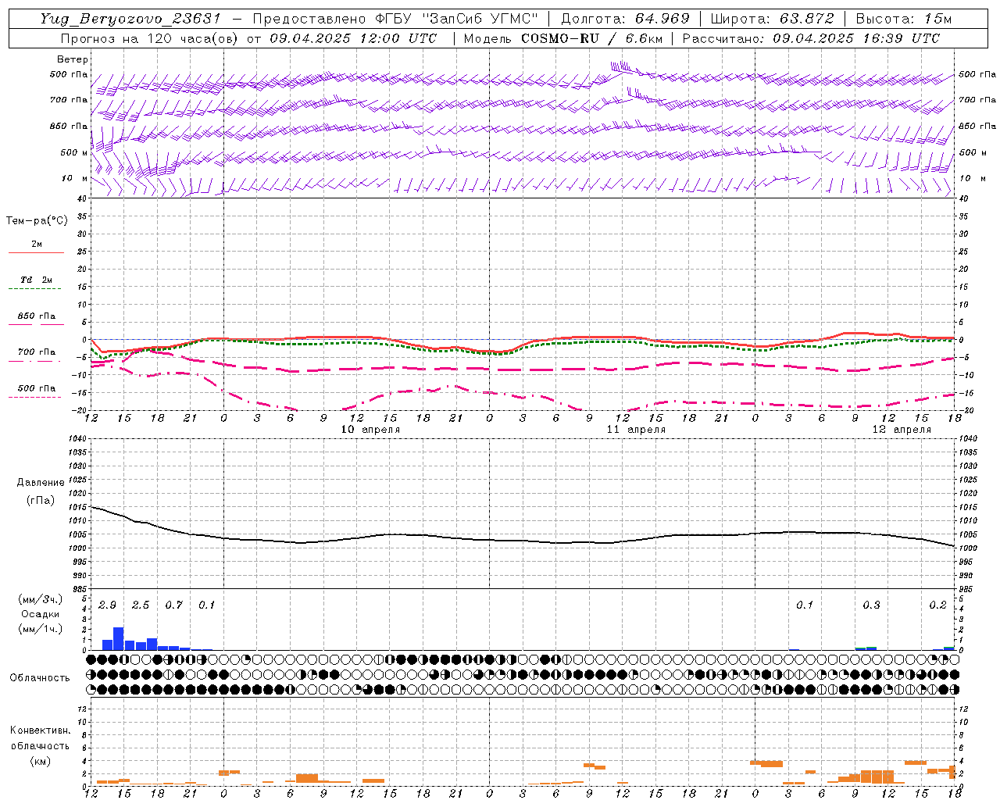
Task: Click the 2.9 precipitation total
Action: (x=107, y=605)
